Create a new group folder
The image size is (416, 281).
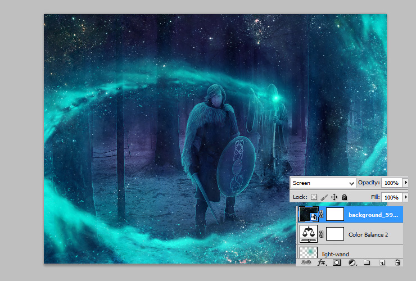367,262
